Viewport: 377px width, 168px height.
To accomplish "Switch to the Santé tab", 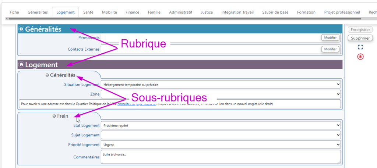I will 88,12.
